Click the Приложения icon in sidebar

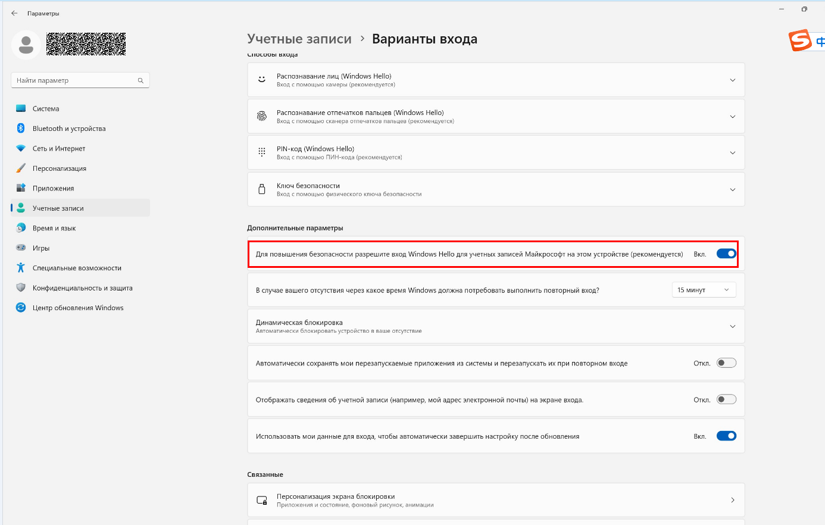tap(21, 188)
